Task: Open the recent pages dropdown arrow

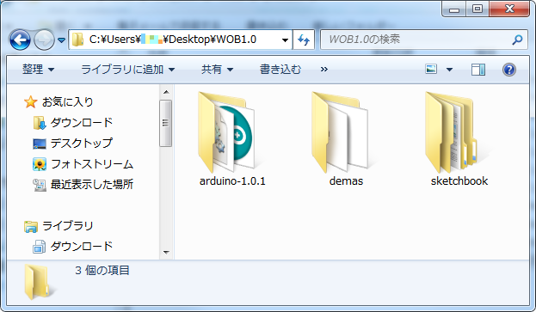Action: point(62,40)
